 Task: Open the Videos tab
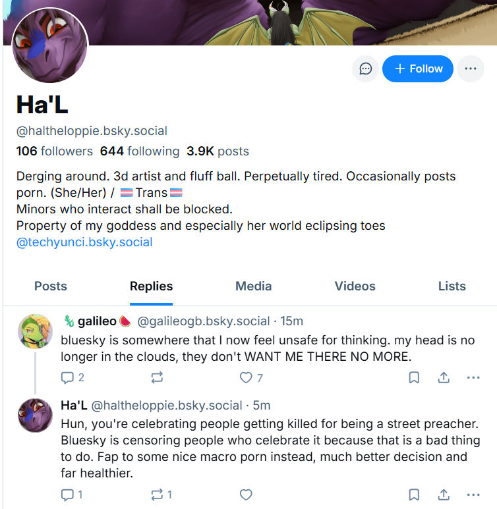coord(355,286)
